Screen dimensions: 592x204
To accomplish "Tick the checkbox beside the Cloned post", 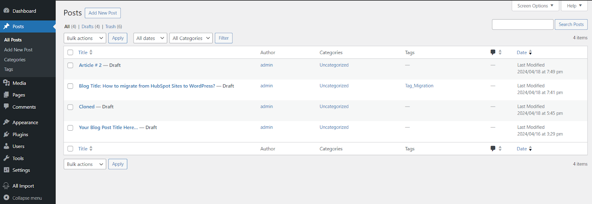I will tap(70, 107).
